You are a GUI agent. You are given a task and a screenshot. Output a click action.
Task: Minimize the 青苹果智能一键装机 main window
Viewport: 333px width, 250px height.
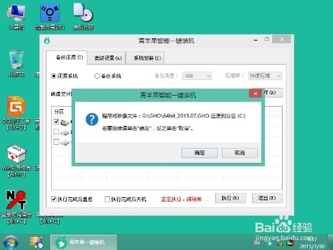pos(256,39)
